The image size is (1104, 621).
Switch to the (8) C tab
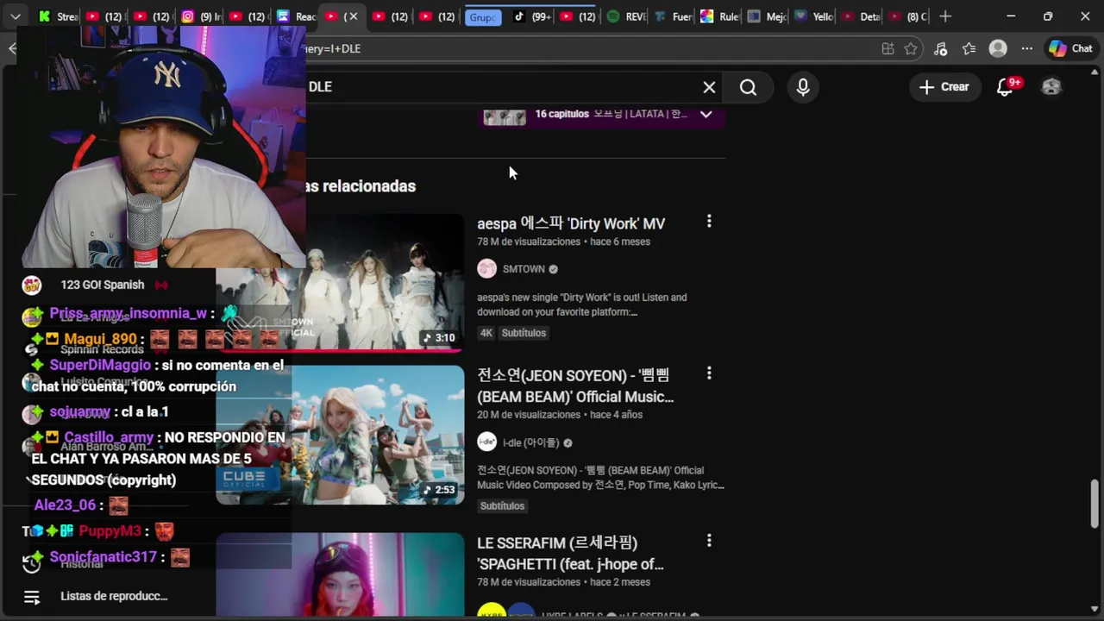click(x=907, y=16)
